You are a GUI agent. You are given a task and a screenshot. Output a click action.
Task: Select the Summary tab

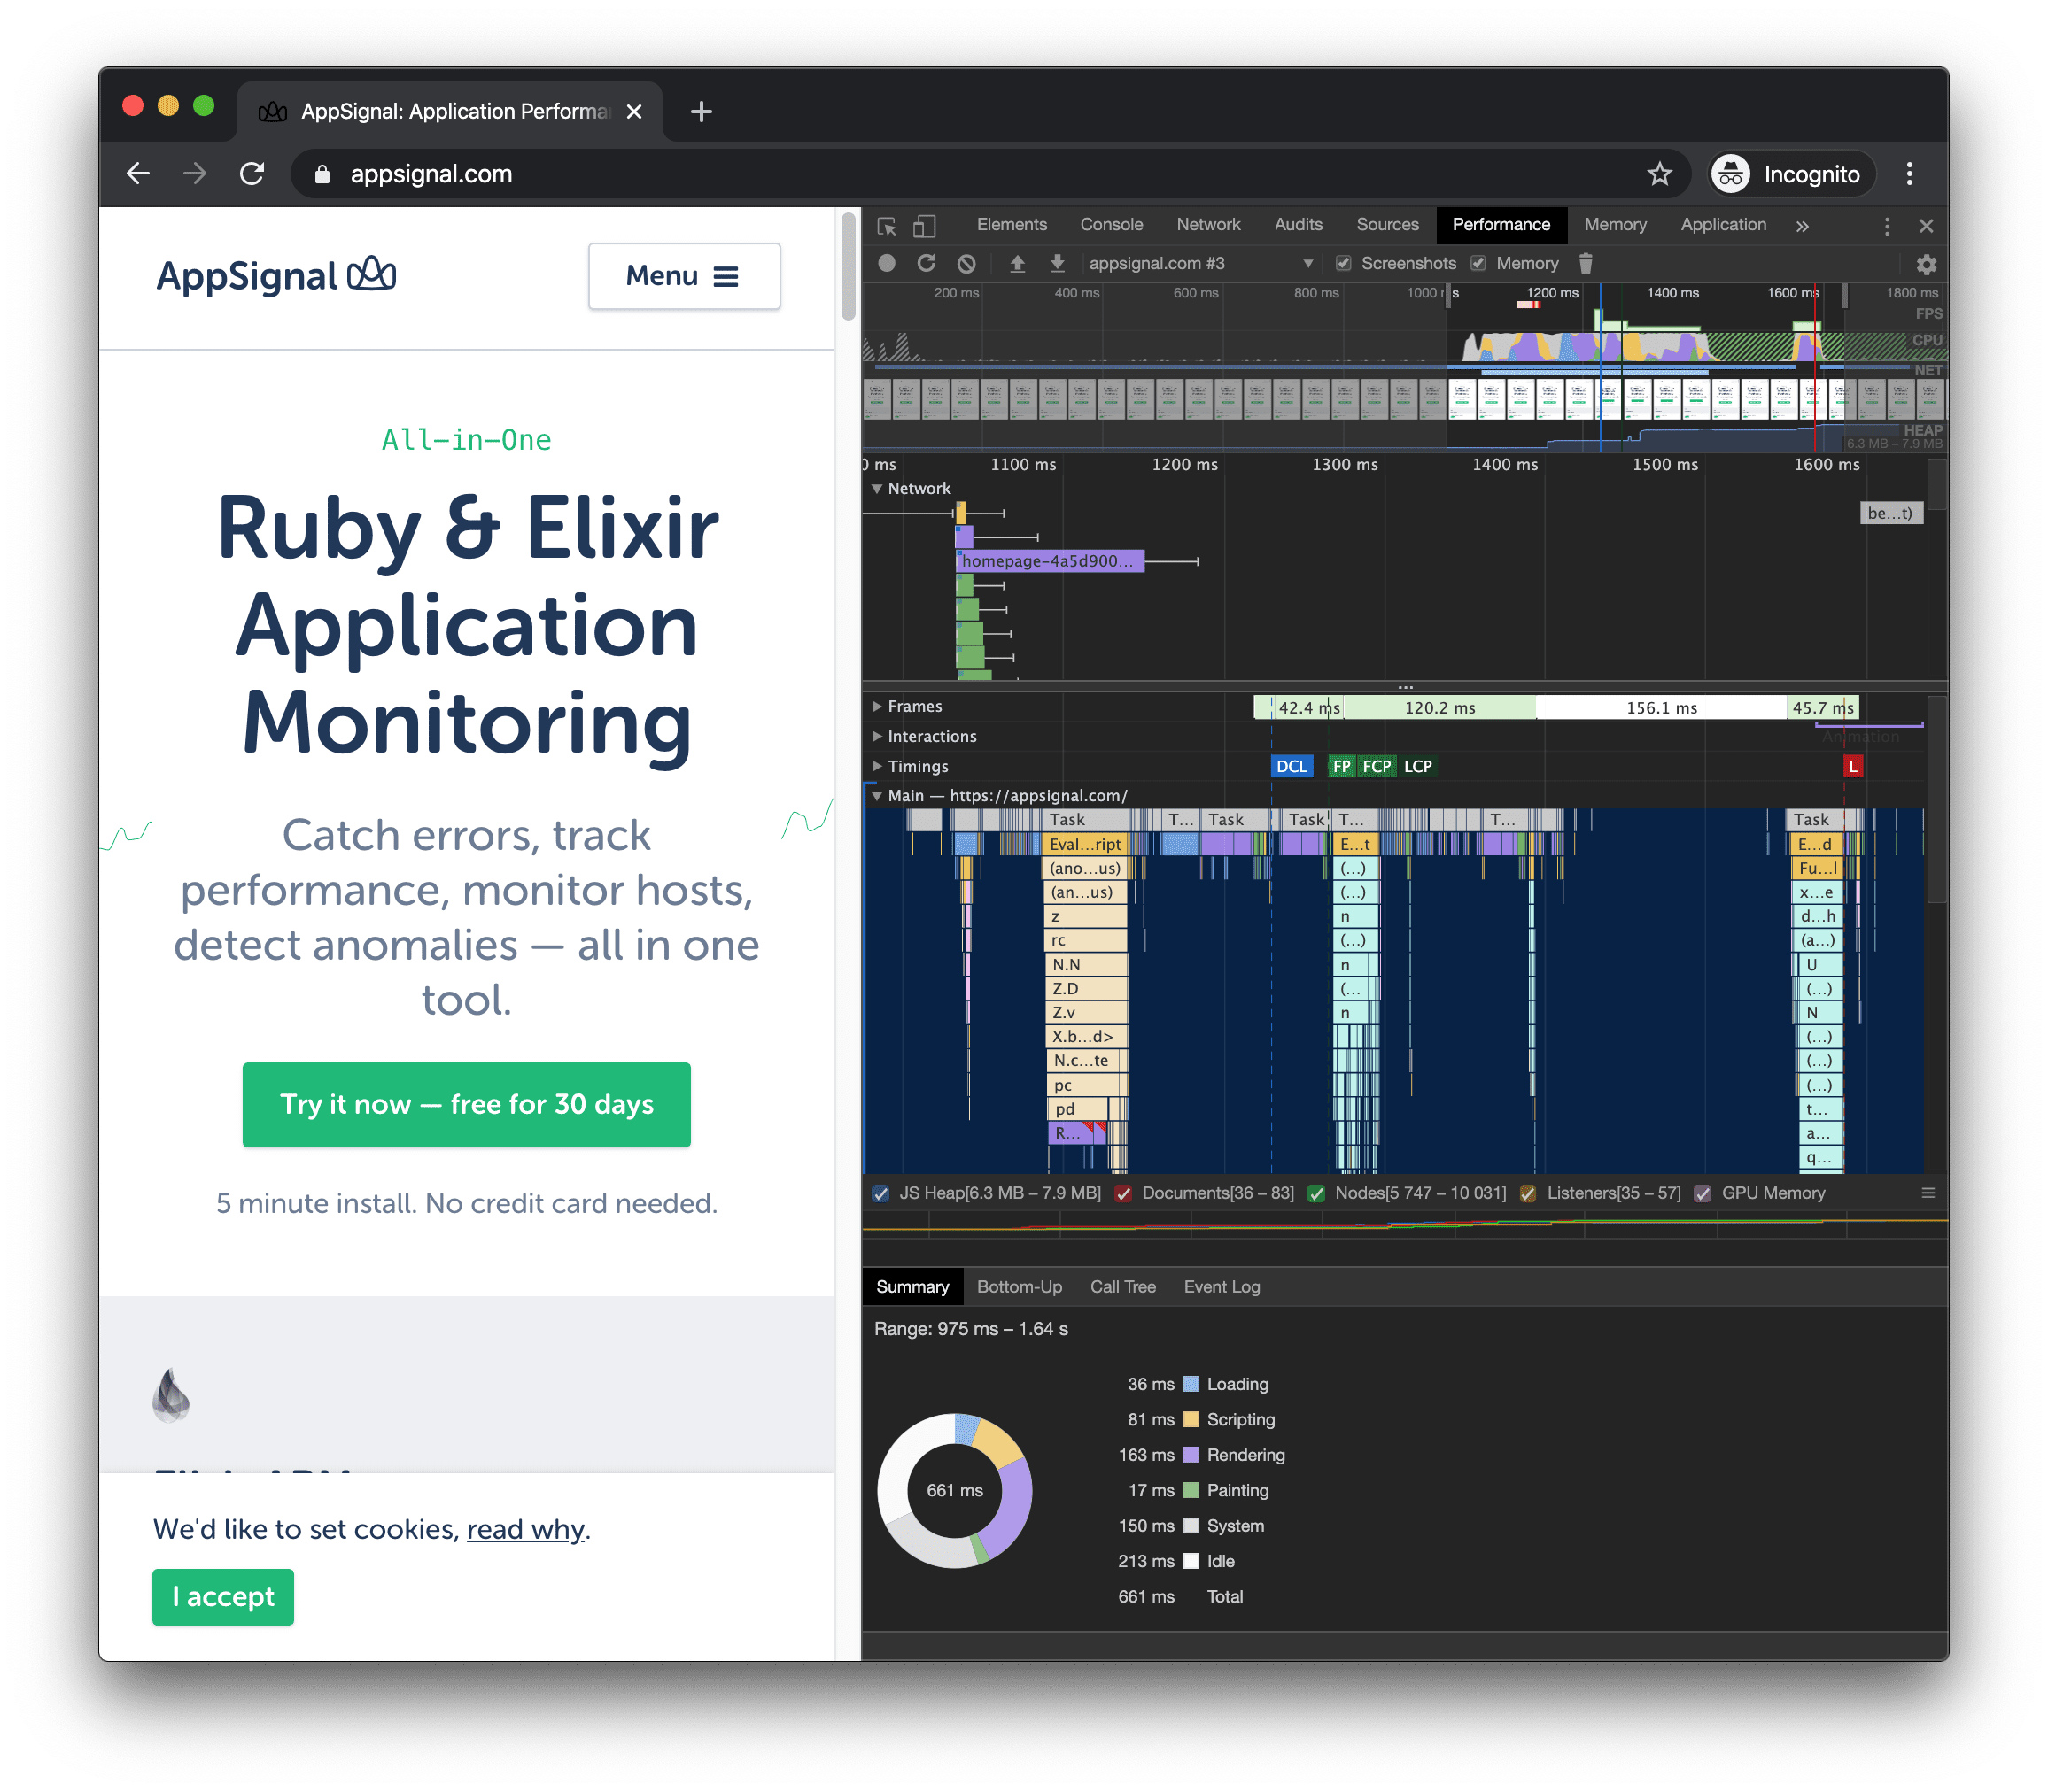pos(912,1286)
